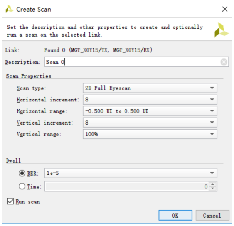
Task: Clear the Description field with X icon
Action: [x=224, y=62]
